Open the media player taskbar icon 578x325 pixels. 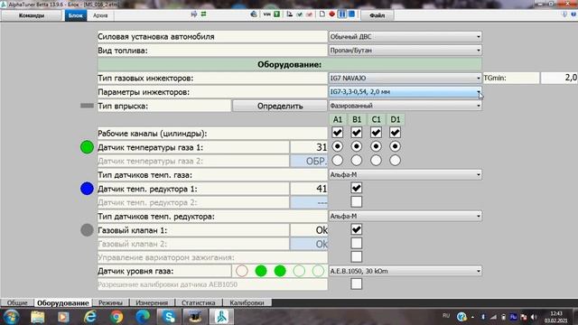63,317
